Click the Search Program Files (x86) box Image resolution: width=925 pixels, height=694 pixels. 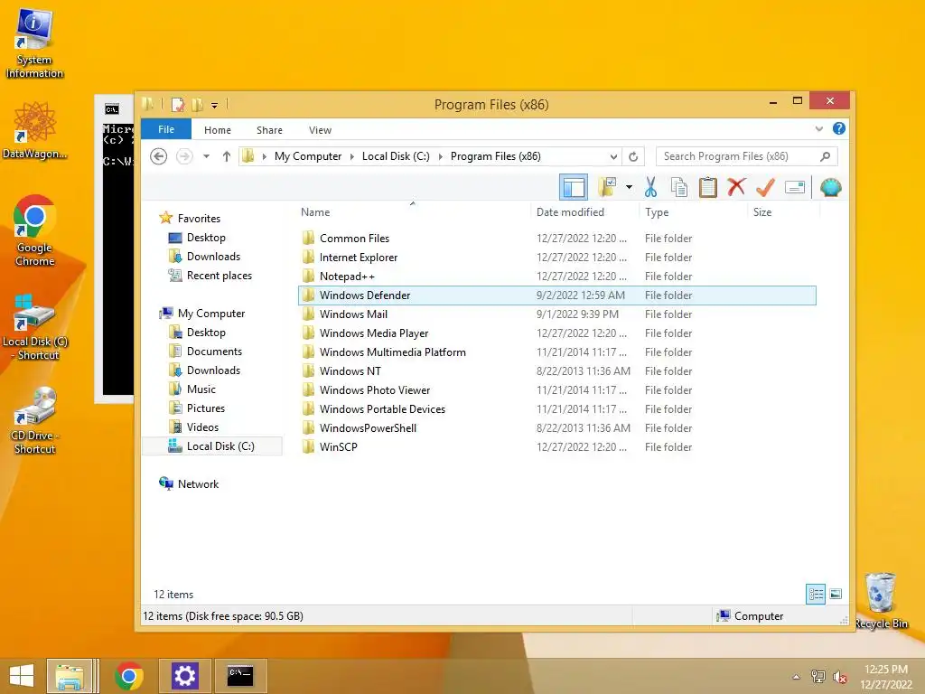point(746,156)
